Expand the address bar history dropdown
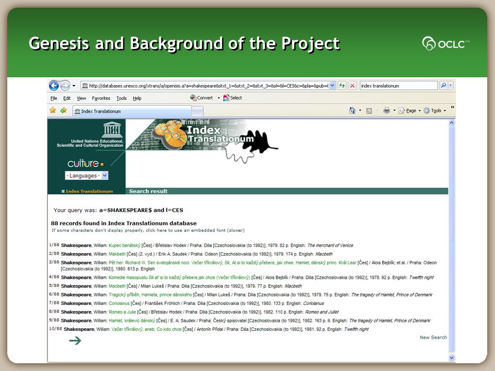The height and width of the screenshot is (371, 495). (333, 86)
